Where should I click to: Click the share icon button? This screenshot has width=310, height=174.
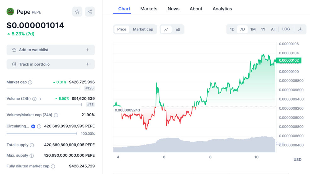90,12
